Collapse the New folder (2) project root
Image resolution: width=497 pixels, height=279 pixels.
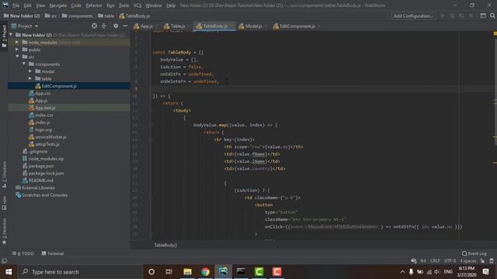[x=11, y=35]
